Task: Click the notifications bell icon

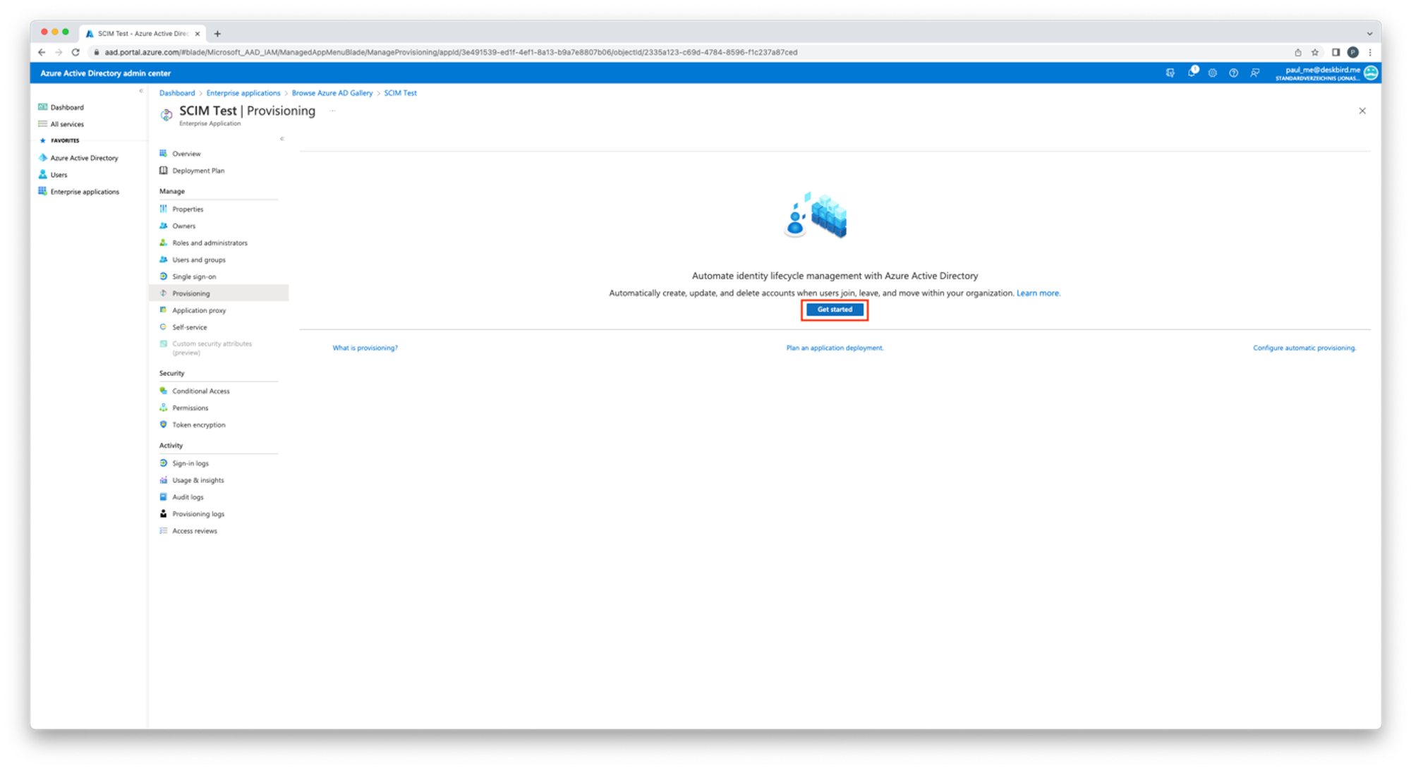Action: [x=1191, y=73]
